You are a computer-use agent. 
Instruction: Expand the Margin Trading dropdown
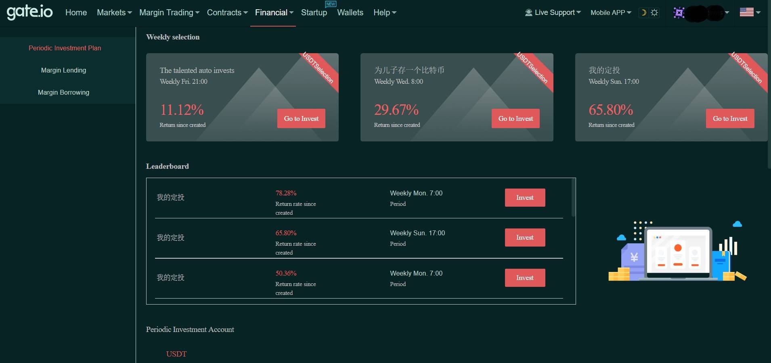coord(169,12)
